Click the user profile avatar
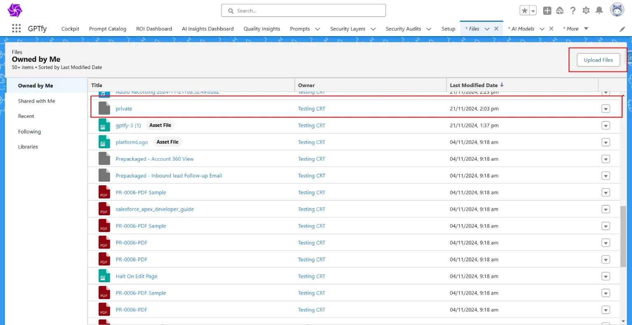The height and width of the screenshot is (325, 632). pos(617,10)
